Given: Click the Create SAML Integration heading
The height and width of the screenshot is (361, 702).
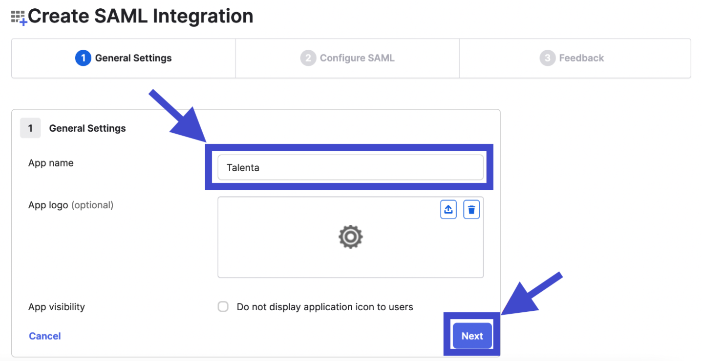Looking at the screenshot, I should point(141,17).
